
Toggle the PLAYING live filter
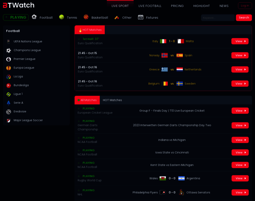[16, 17]
